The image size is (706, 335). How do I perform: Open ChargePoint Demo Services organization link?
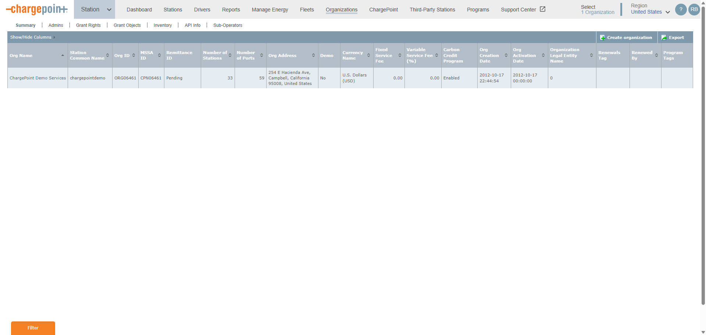pyautogui.click(x=38, y=78)
